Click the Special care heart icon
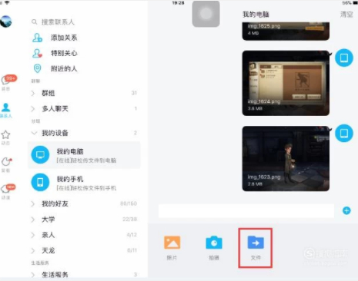The height and width of the screenshot is (281, 358). click(x=38, y=53)
